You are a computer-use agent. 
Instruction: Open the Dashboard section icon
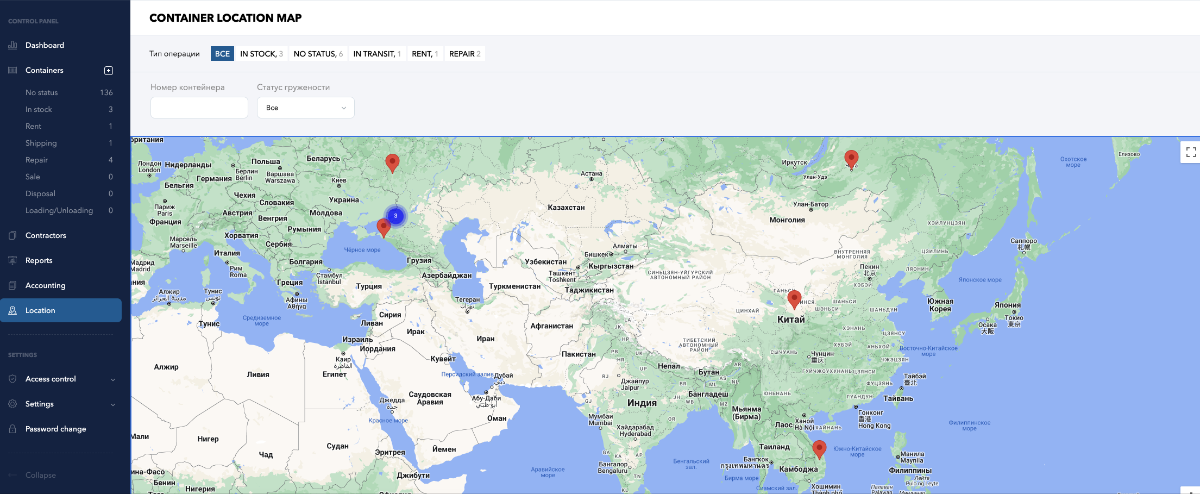tap(12, 45)
